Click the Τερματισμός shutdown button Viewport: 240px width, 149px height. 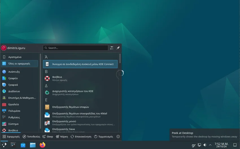[104, 137]
